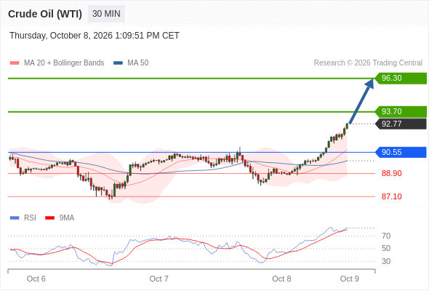The image size is (429, 291).
Task: Click the MA 20 + Bollinger Bands legend swatch
Action: click(15, 63)
